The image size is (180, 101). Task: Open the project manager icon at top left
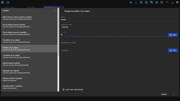(3, 3)
